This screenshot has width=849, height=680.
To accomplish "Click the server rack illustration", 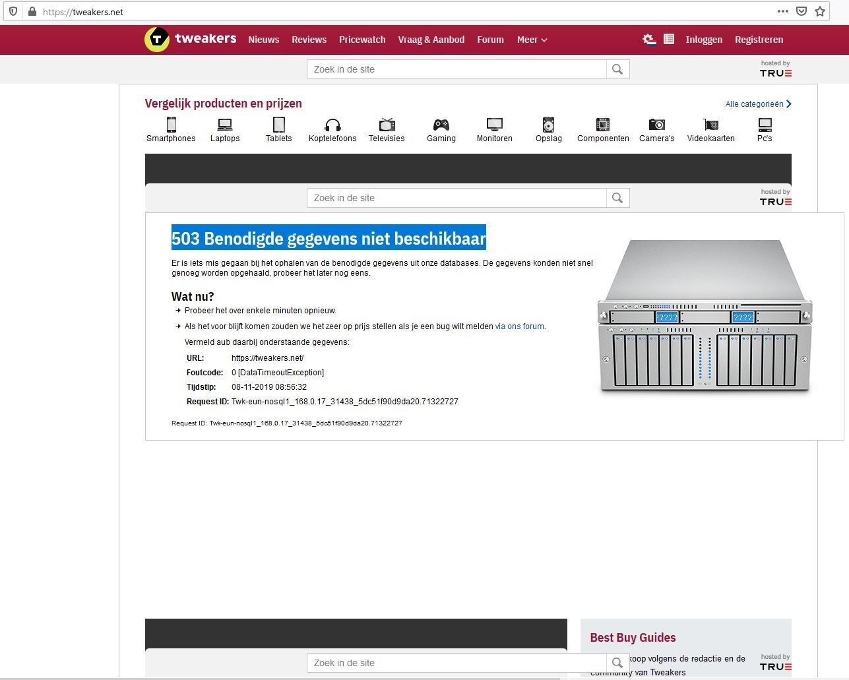I will point(705,317).
